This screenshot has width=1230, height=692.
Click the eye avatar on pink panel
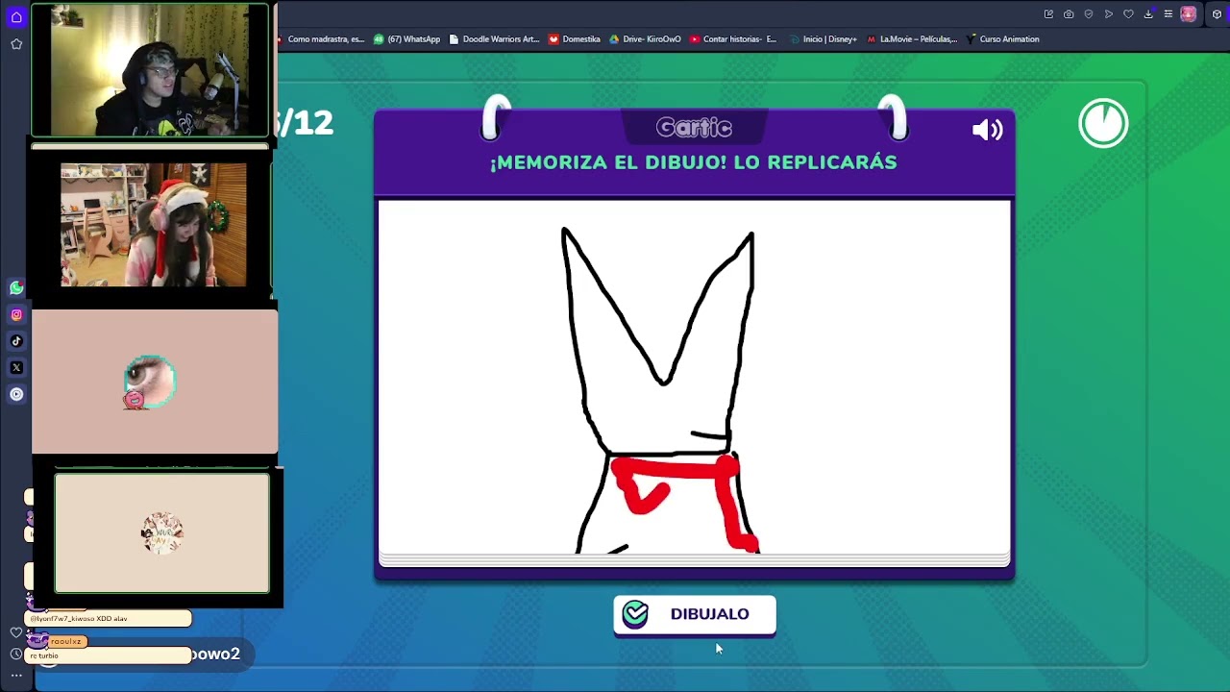[149, 383]
